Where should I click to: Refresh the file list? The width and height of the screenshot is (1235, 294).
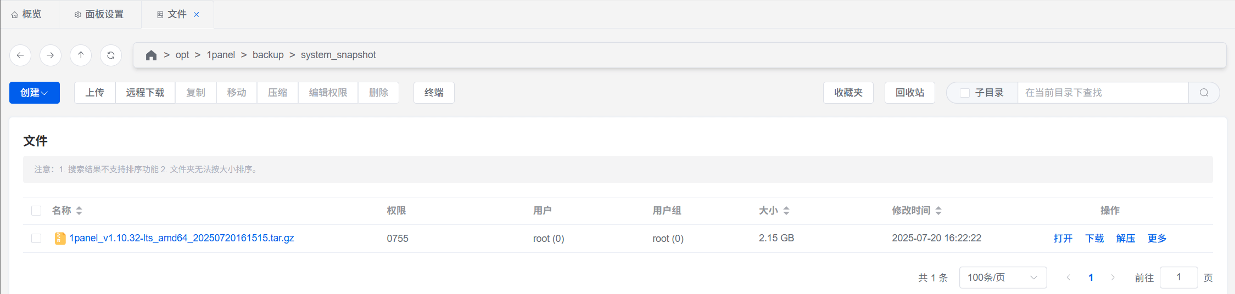click(111, 55)
